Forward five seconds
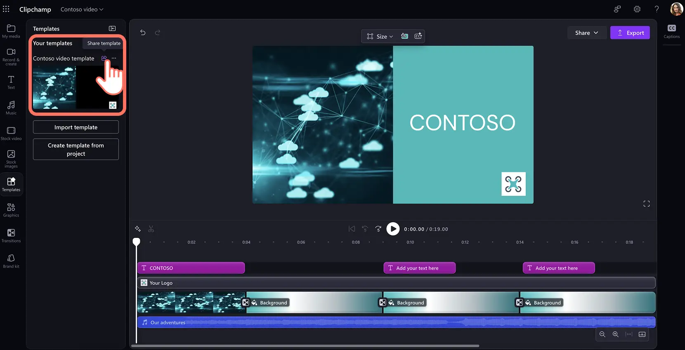 pos(378,229)
